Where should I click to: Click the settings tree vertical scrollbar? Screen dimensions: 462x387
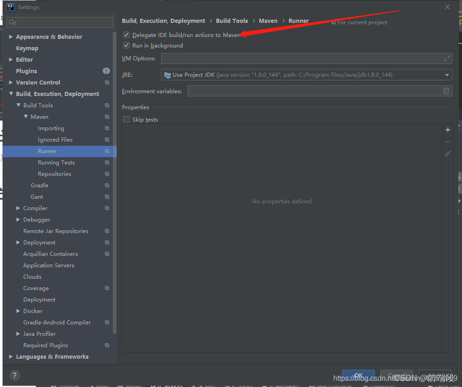point(115,183)
